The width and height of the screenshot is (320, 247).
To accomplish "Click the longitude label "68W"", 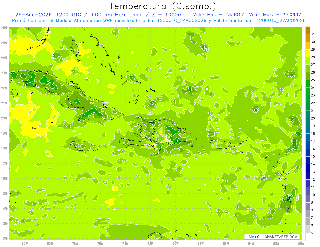I will (x=201, y=244).
